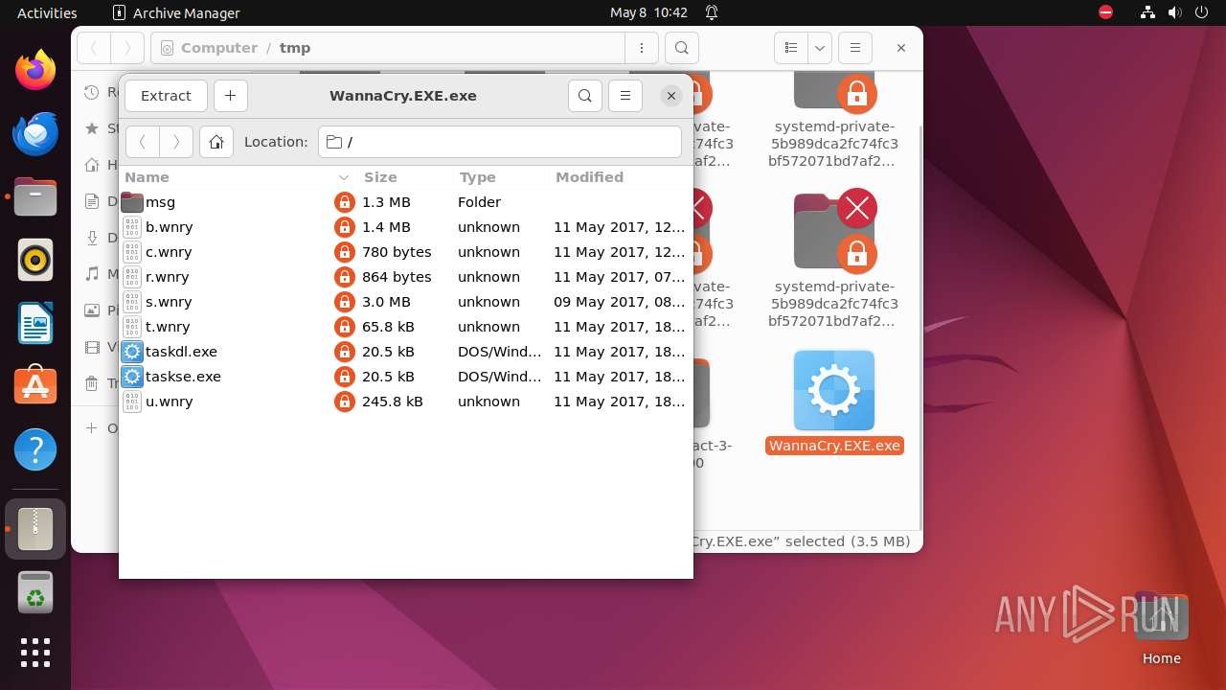Select the r.wnry file

pyautogui.click(x=405, y=277)
